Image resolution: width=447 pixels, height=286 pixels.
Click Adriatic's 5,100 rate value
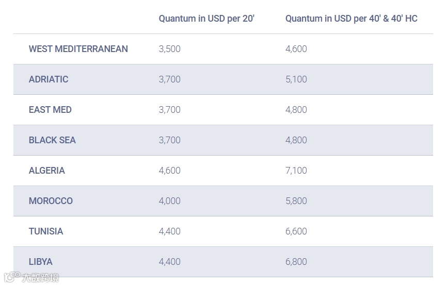point(296,79)
